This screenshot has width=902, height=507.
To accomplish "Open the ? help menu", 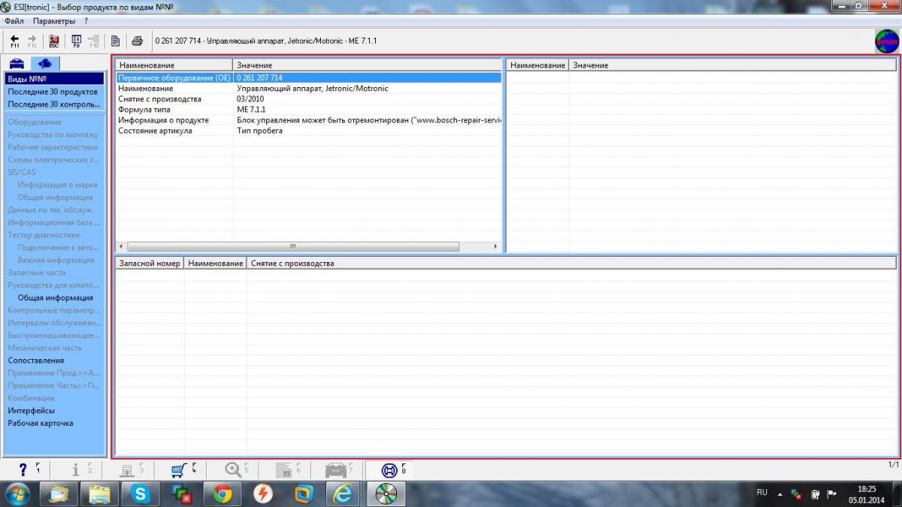I will pyautogui.click(x=86, y=21).
